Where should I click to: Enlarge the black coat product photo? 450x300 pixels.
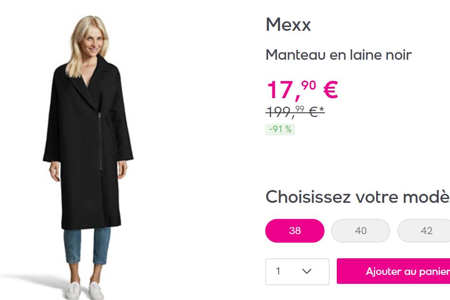pos(88,142)
